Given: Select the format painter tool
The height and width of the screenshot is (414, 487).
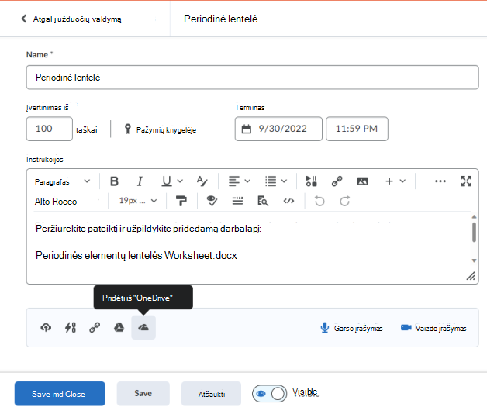Looking at the screenshot, I should tap(181, 201).
